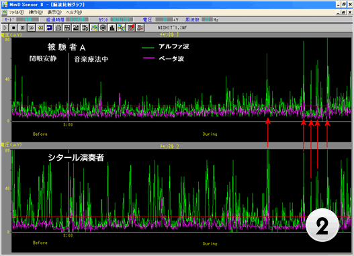
Task: Click the モード value field
Action: click(28, 19)
